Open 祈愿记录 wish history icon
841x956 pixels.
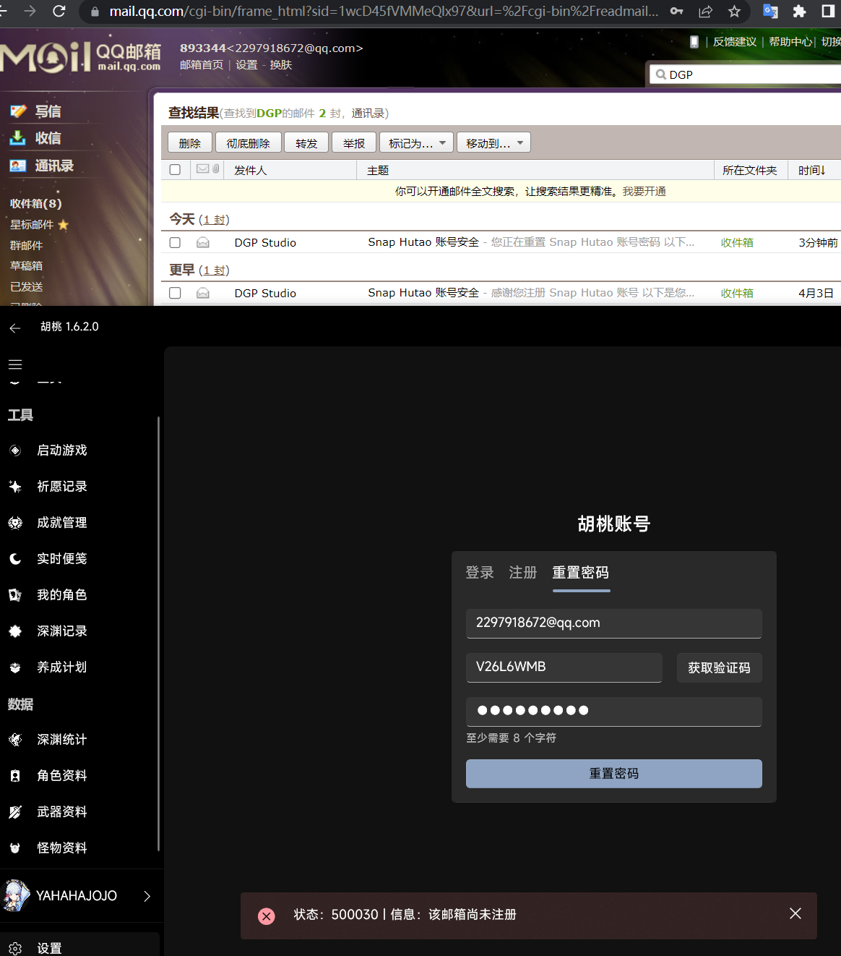[x=15, y=486]
